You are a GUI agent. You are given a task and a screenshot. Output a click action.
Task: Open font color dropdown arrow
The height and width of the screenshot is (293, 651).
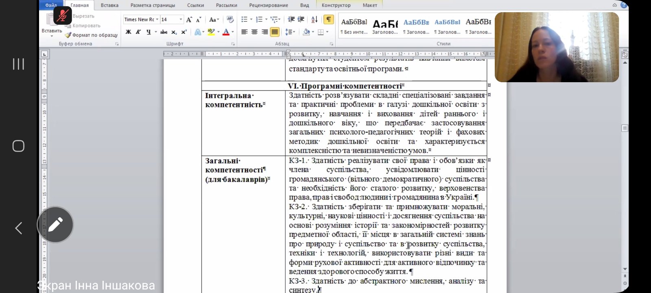coord(233,32)
